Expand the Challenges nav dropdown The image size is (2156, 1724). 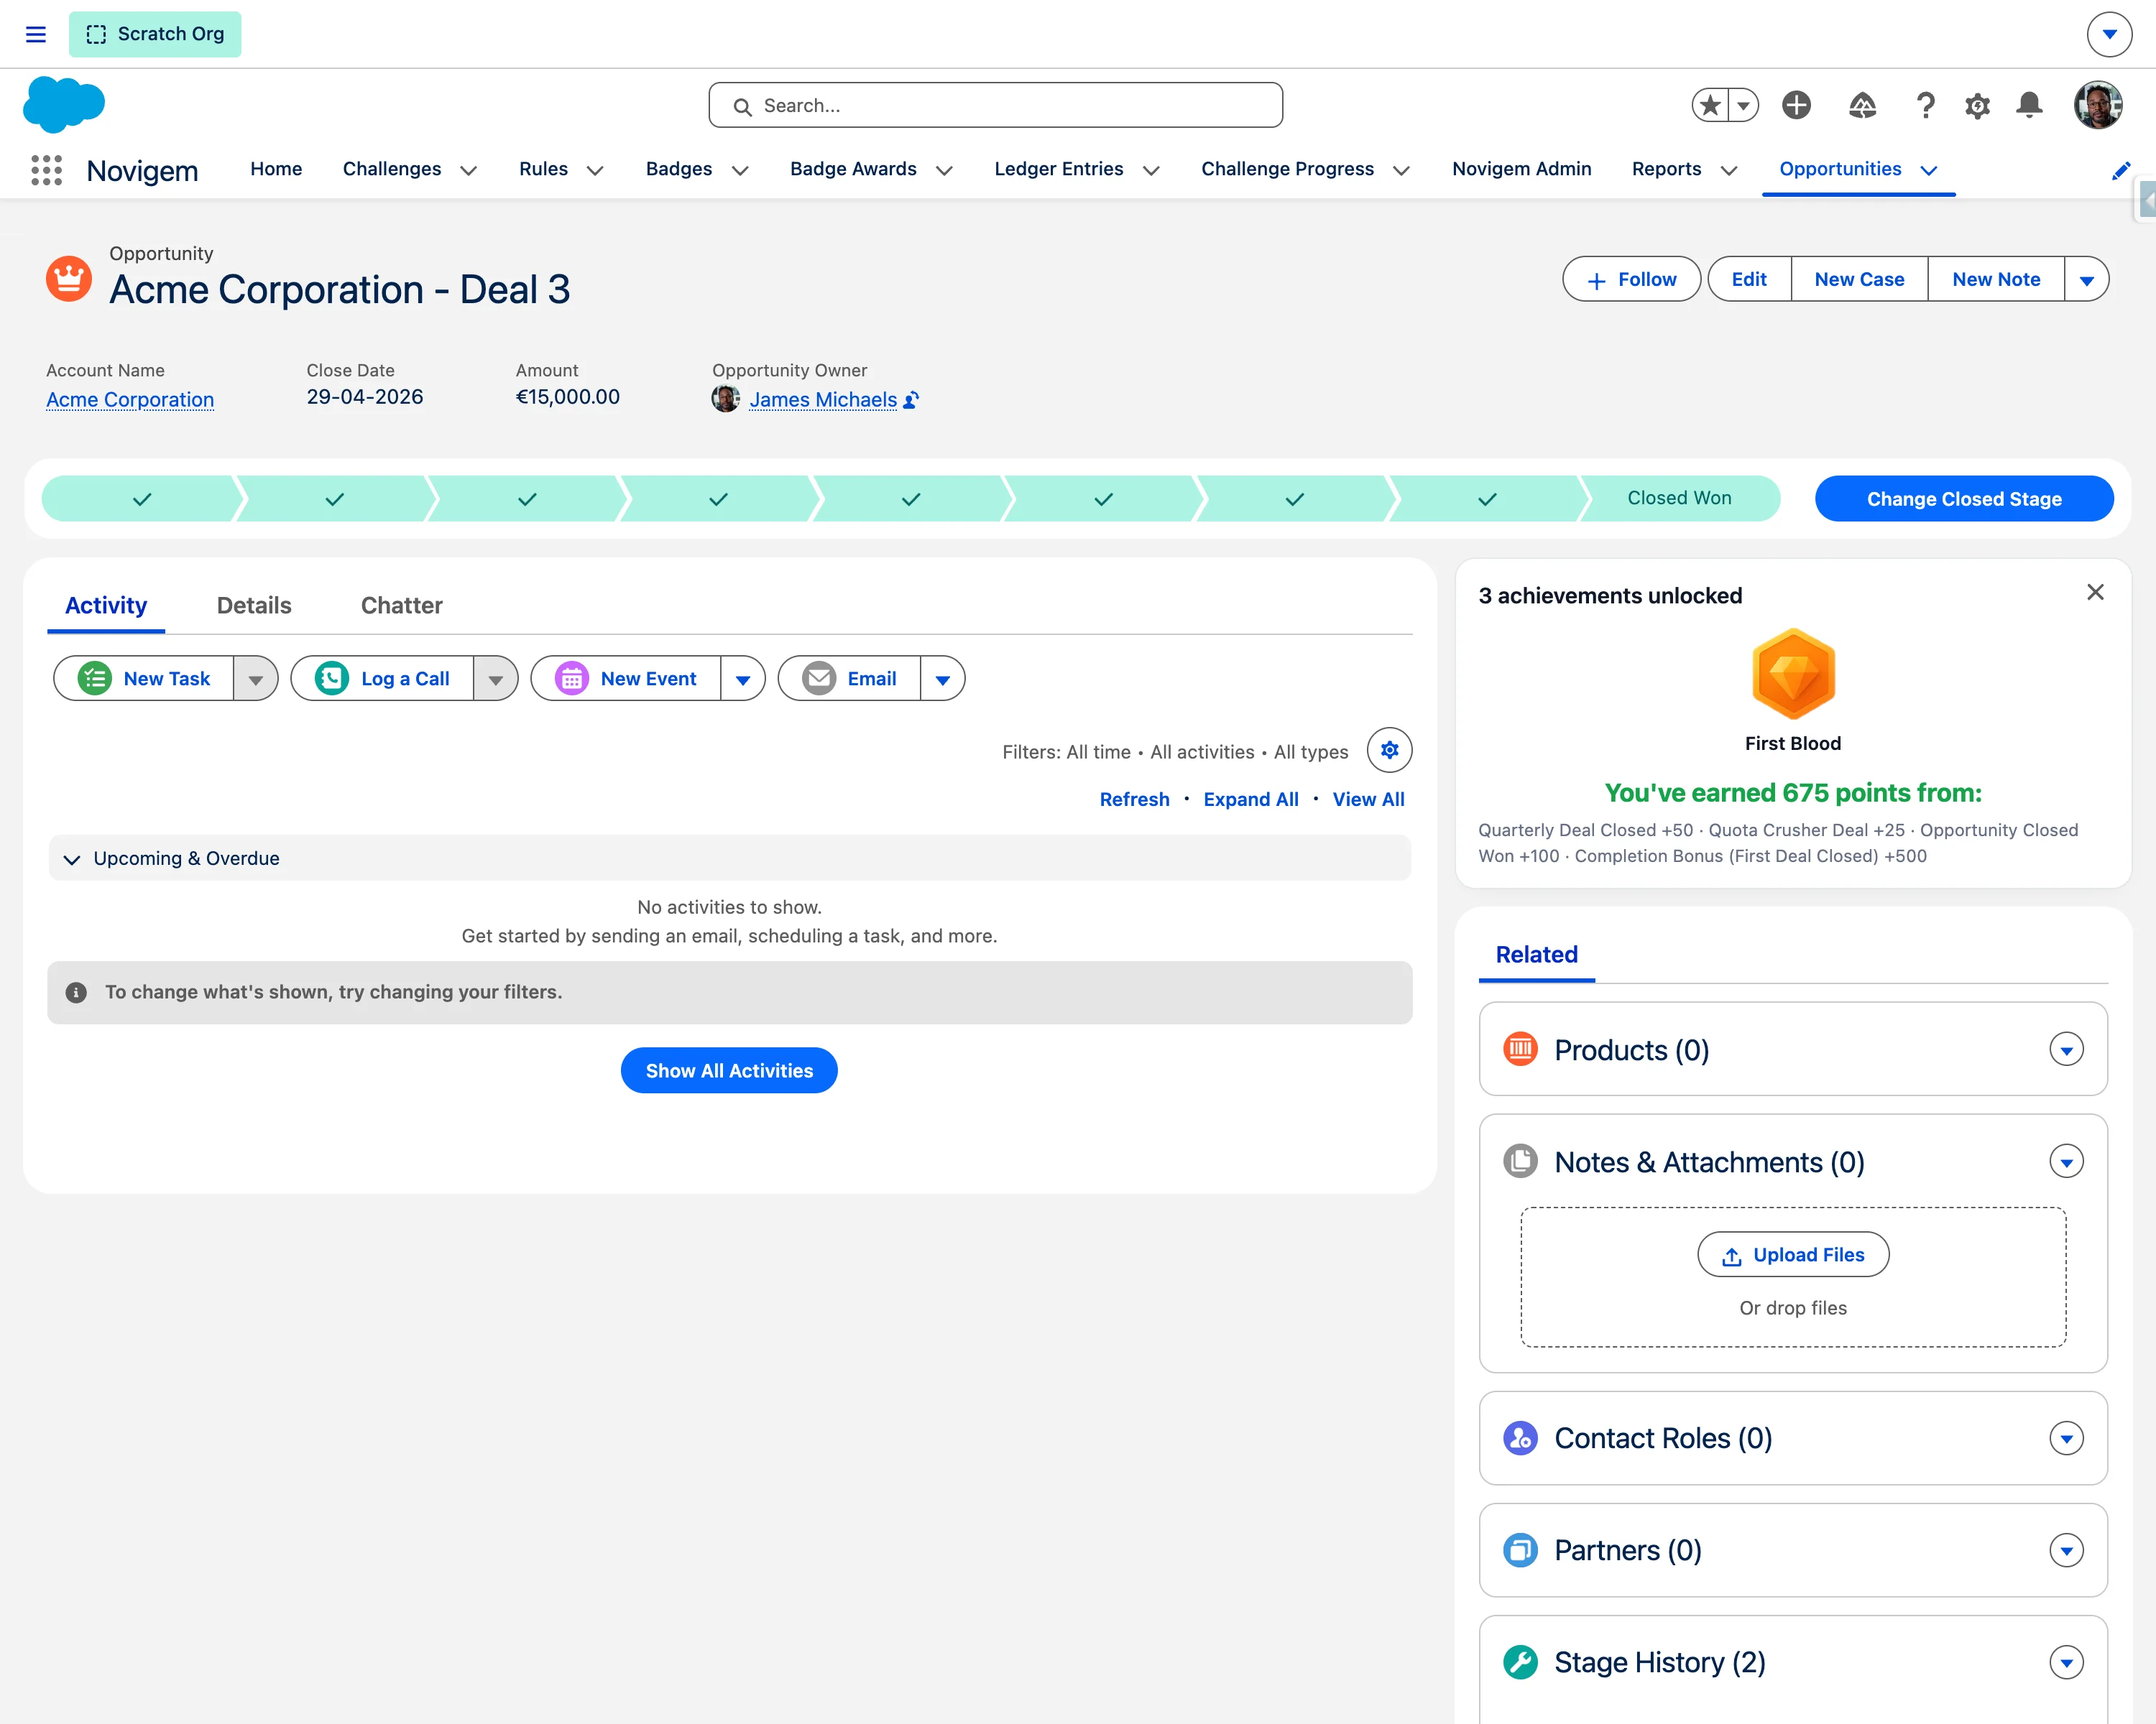[468, 171]
